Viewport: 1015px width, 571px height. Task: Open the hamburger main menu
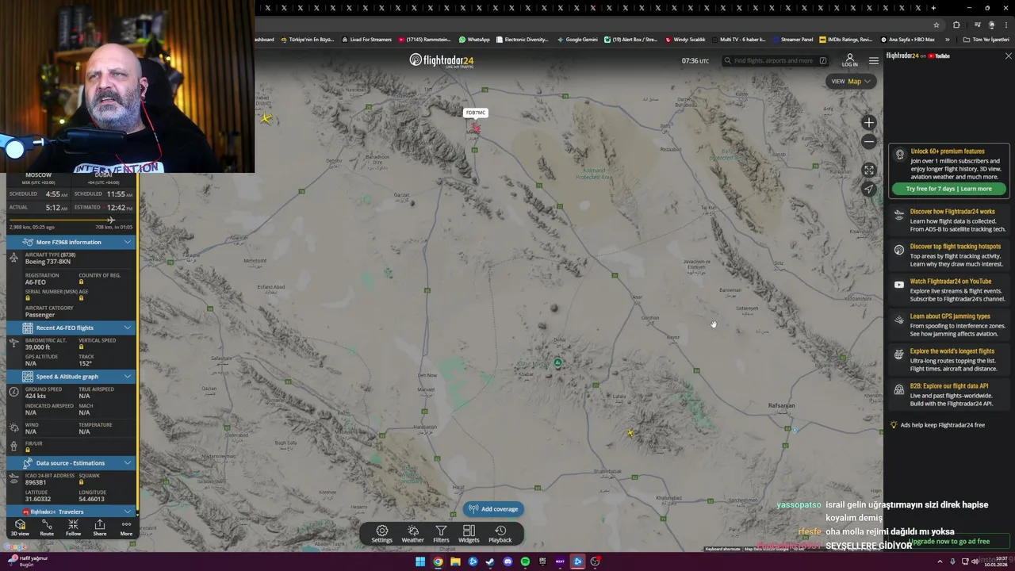[873, 61]
